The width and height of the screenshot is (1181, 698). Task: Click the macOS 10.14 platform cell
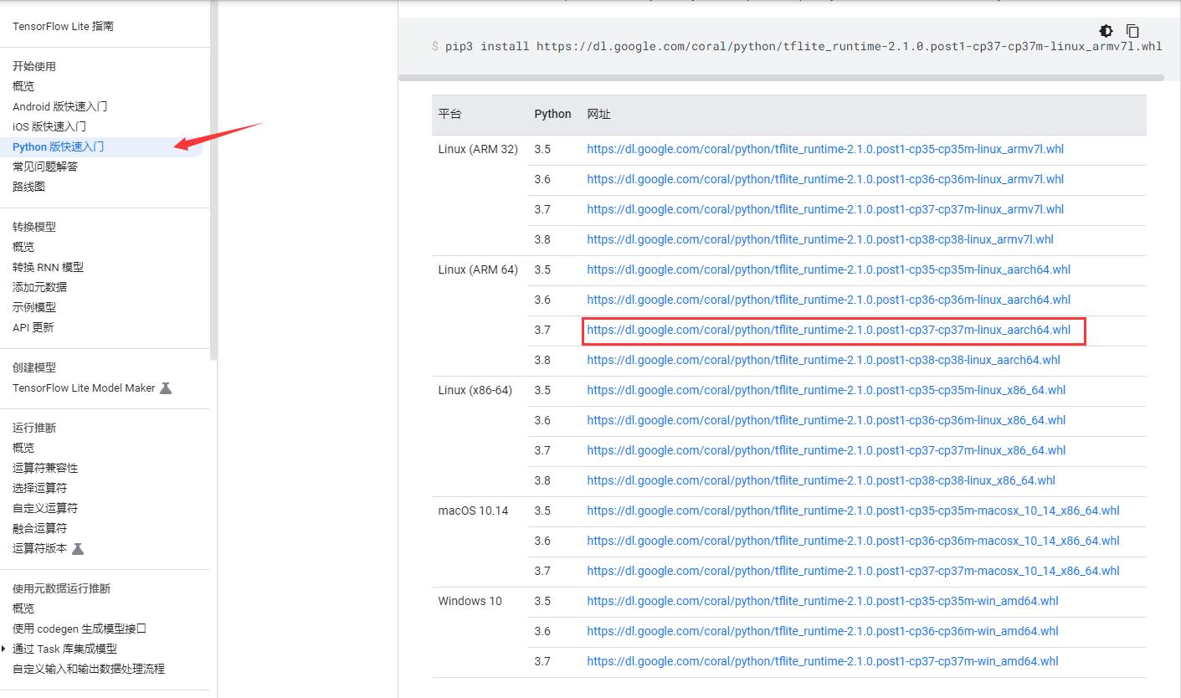(x=473, y=511)
